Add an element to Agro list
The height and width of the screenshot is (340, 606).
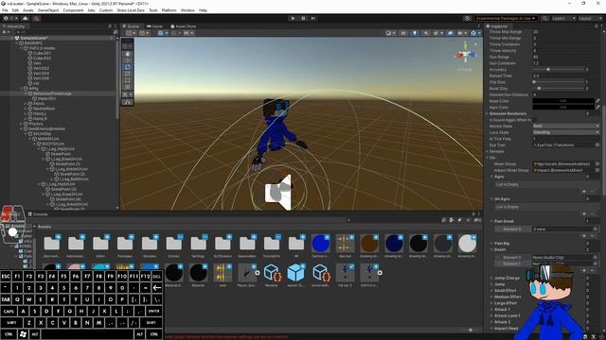(x=584, y=192)
